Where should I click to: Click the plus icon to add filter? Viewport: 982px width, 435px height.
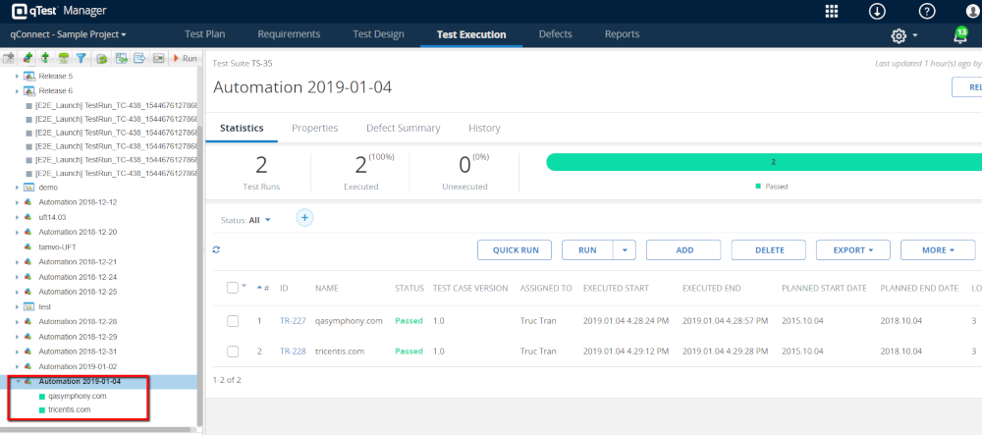[x=304, y=218]
